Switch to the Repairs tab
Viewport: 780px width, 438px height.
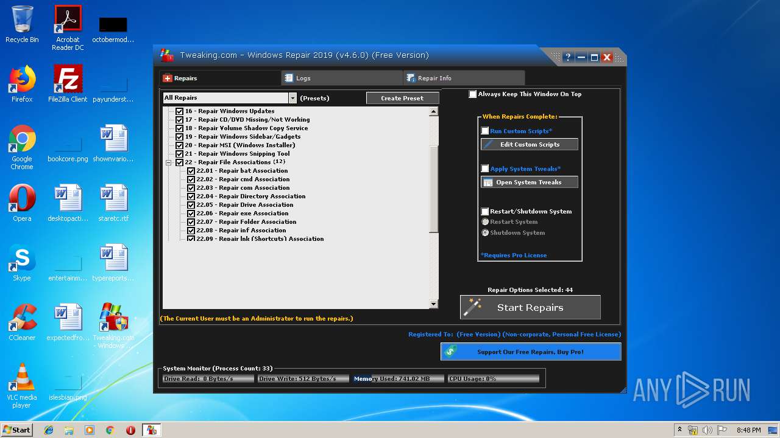tap(220, 78)
